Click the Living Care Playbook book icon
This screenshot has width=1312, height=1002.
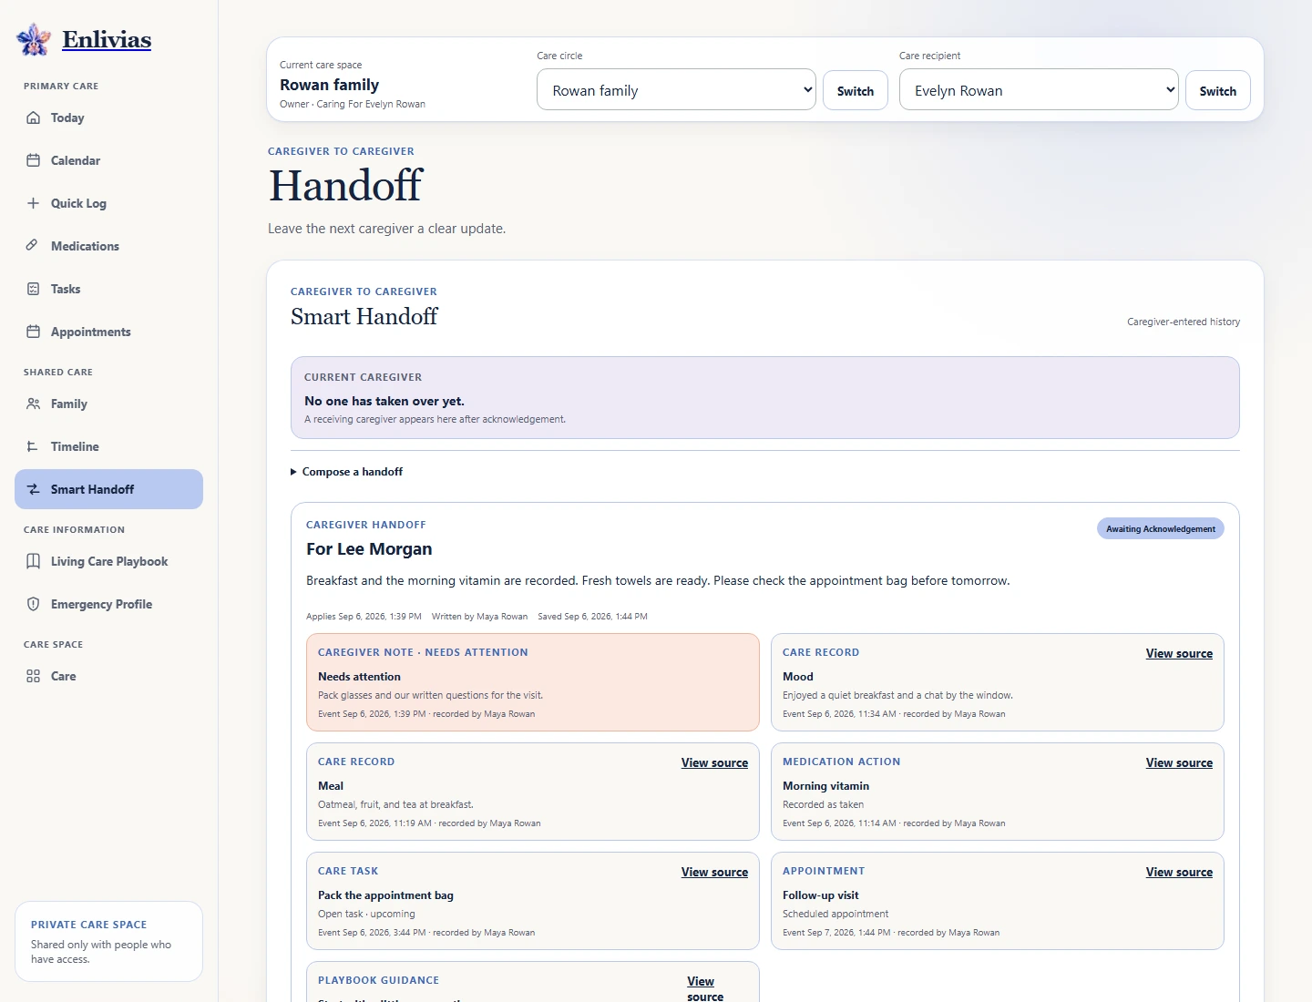coord(33,561)
